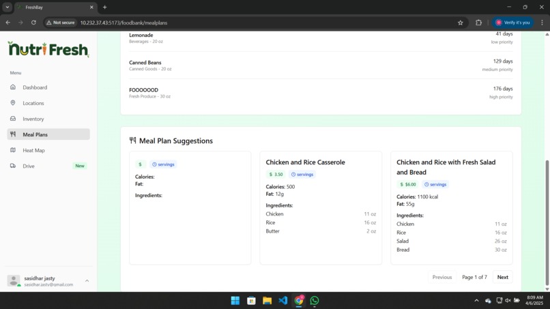Screen dimensions: 550x309
Task: Select the Lemonade inventory row
Action: click(x=321, y=38)
